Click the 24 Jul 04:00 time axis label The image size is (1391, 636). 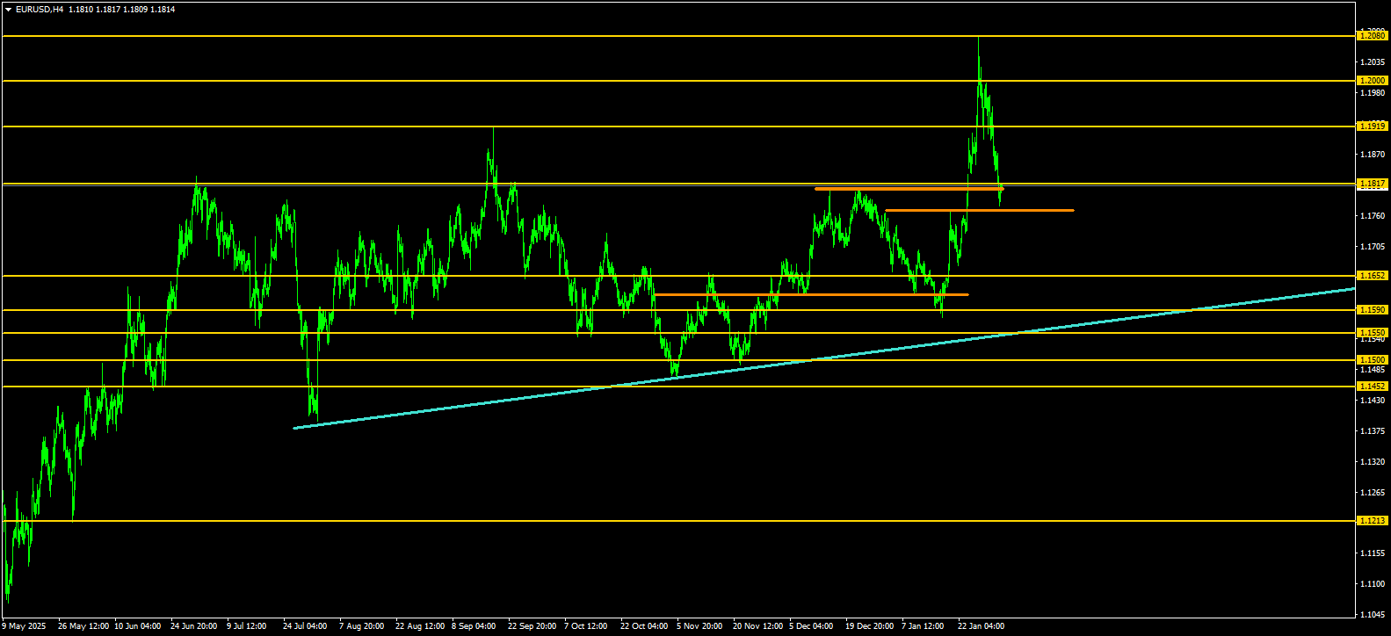tap(305, 626)
